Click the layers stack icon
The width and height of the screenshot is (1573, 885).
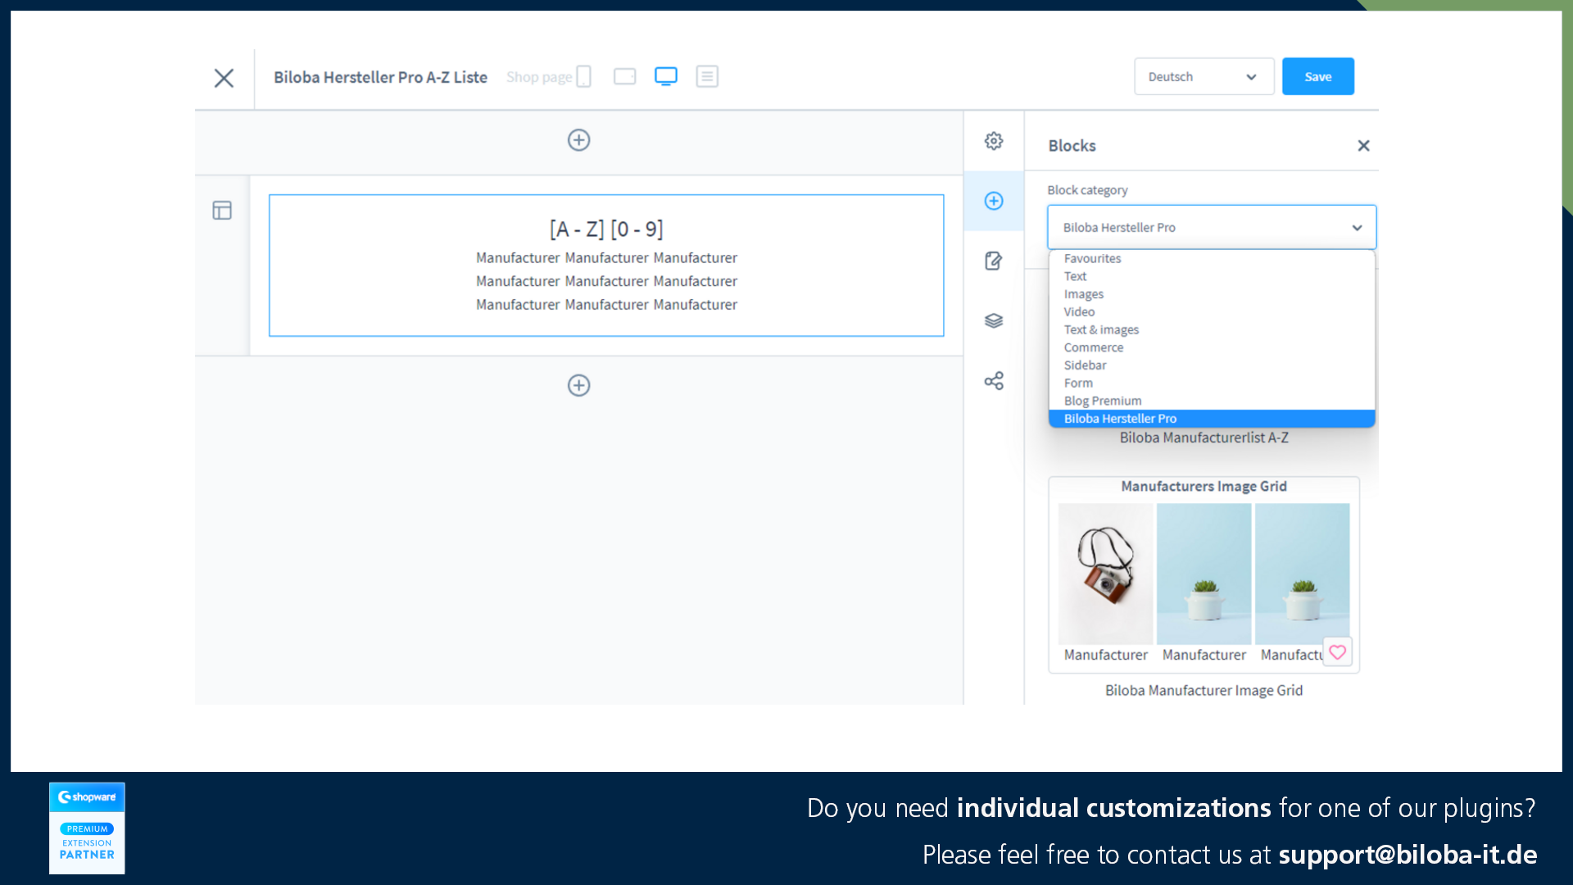[993, 321]
